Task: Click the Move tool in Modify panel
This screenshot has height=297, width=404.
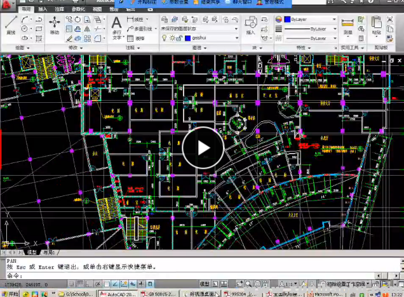Action: [x=55, y=24]
